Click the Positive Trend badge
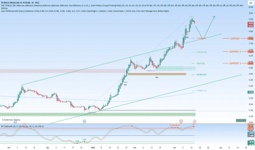Image resolution: width=255 pixels, height=150 pixels. click(241, 121)
